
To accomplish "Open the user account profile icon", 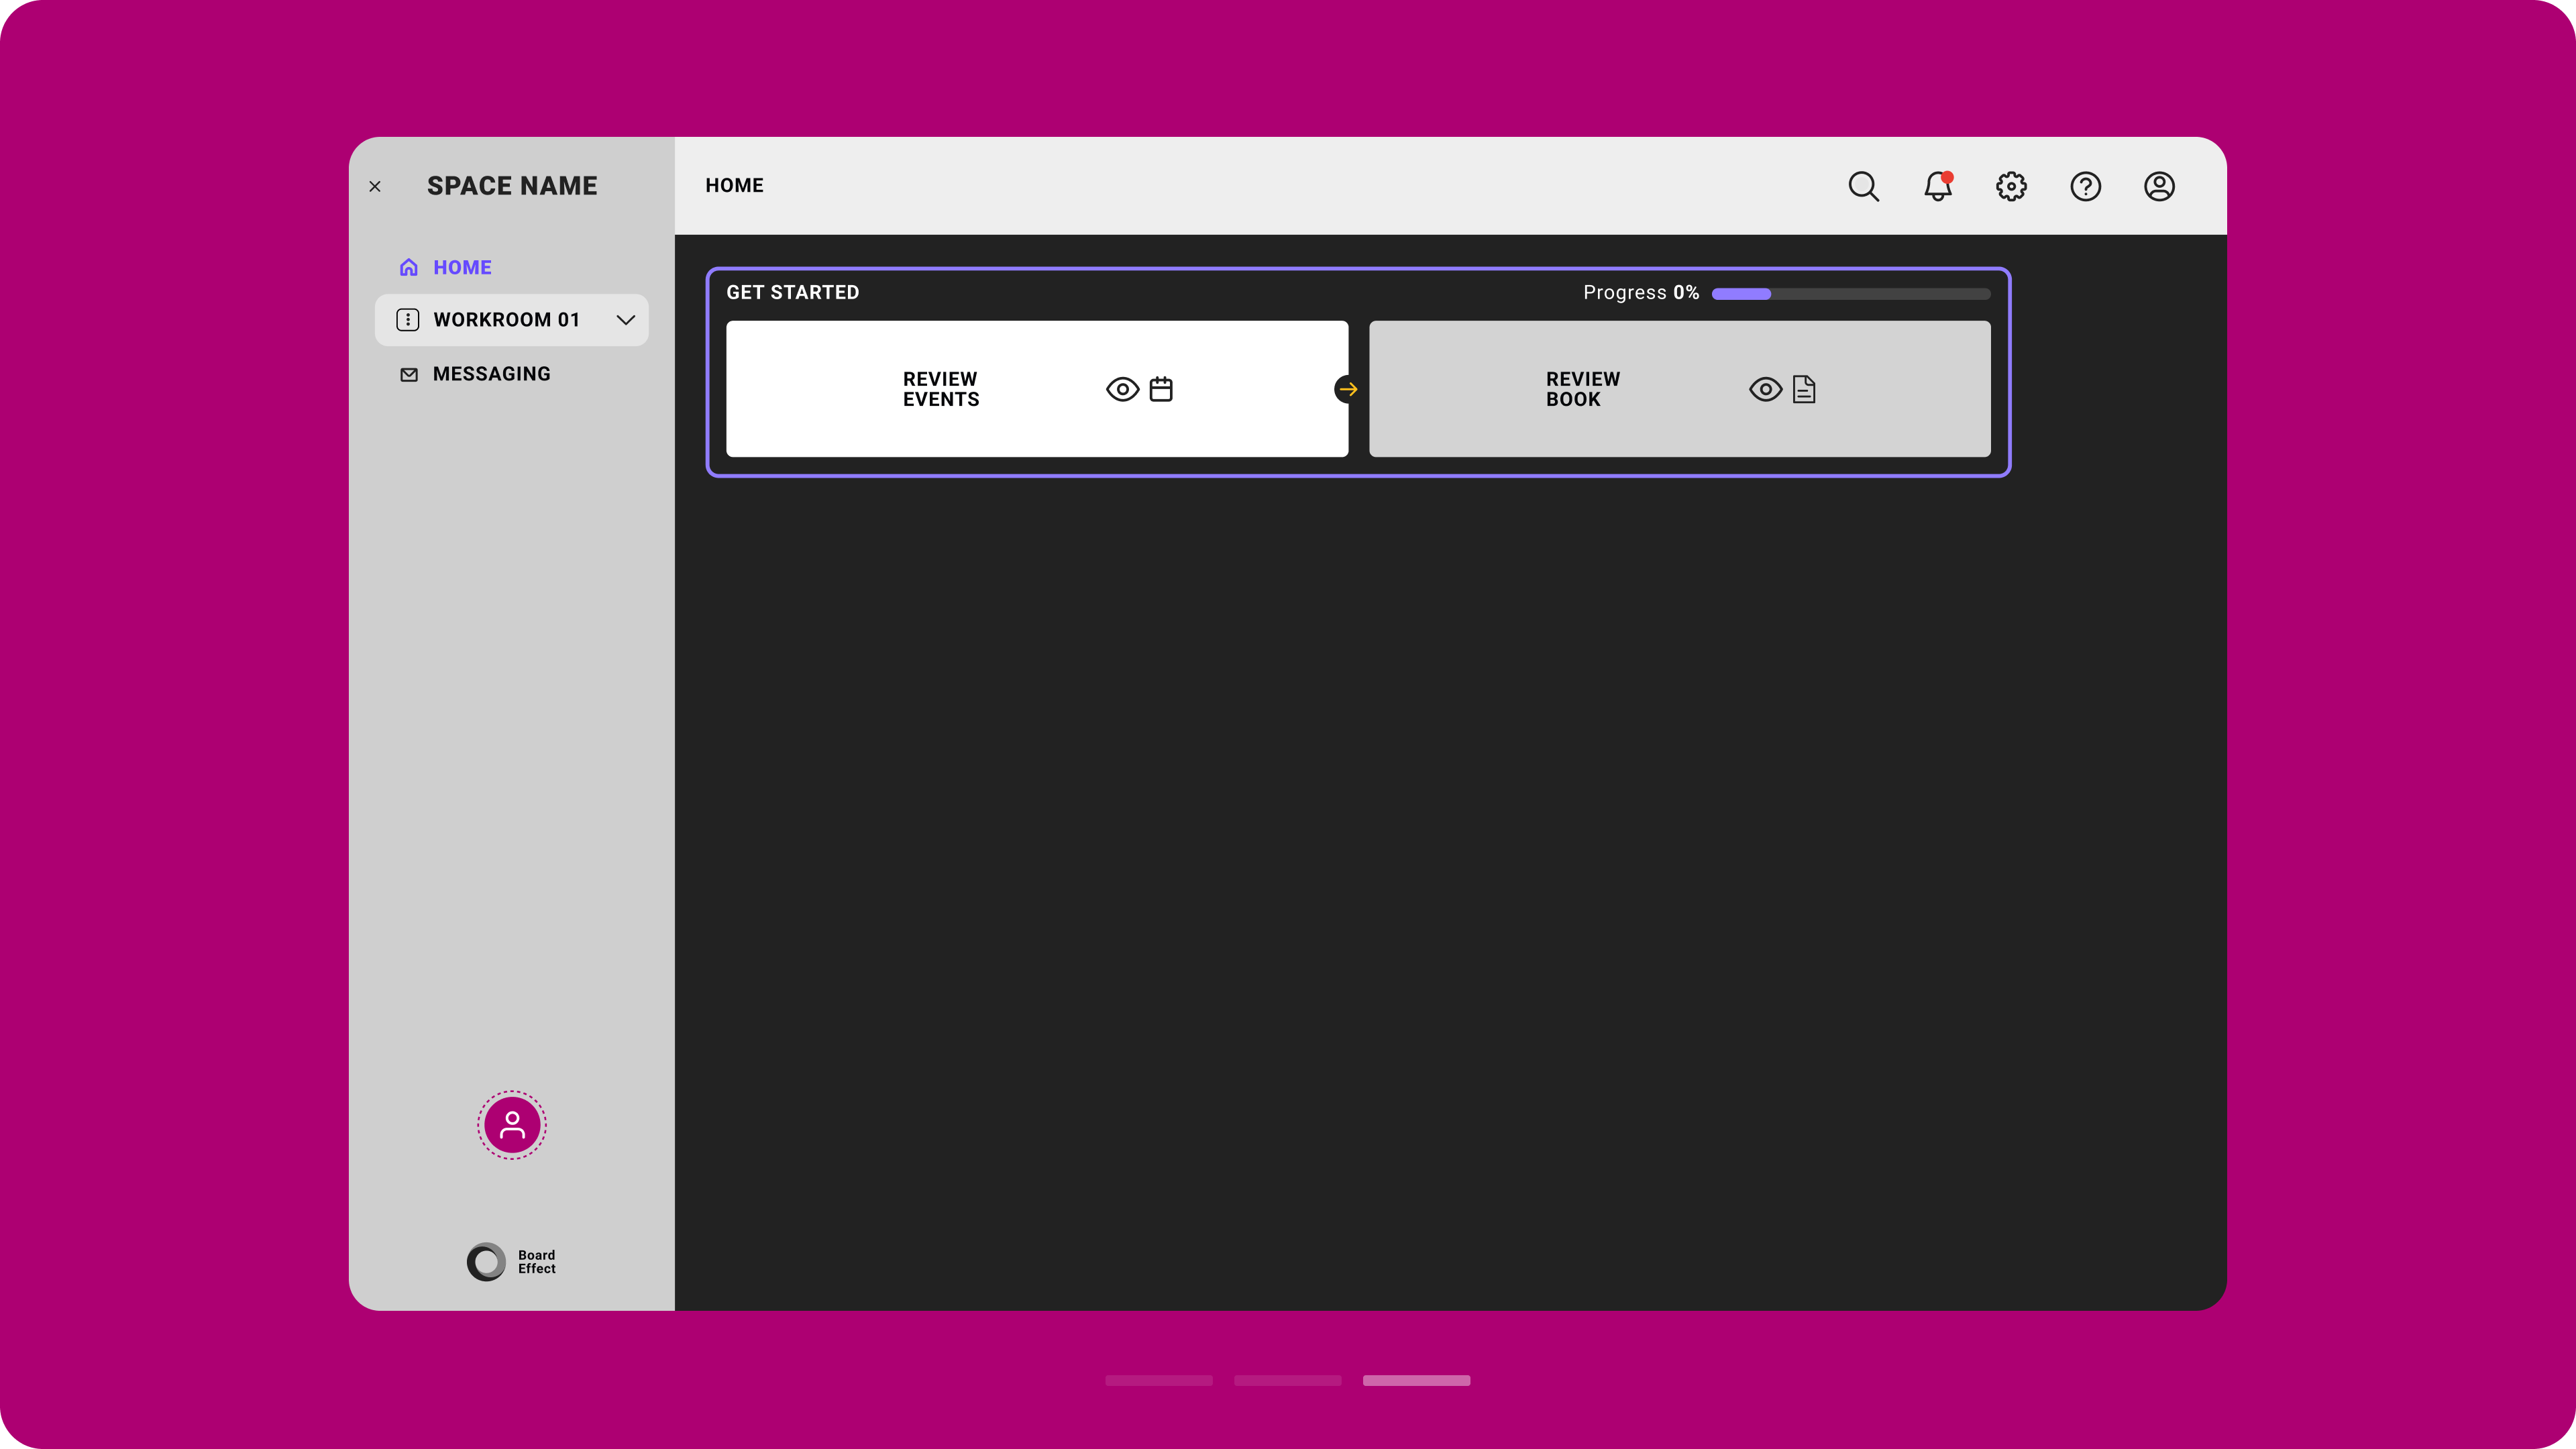I will pos(2159,186).
